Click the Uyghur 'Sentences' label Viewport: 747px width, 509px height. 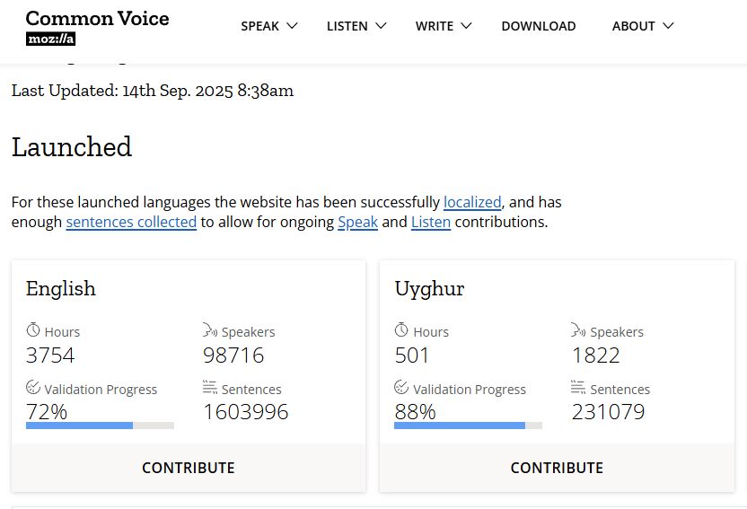tap(620, 390)
